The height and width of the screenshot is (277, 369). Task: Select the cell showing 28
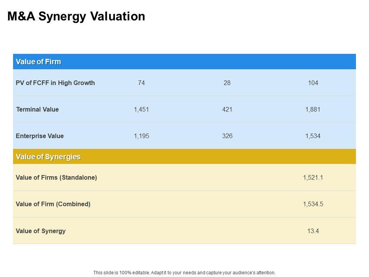tap(227, 83)
